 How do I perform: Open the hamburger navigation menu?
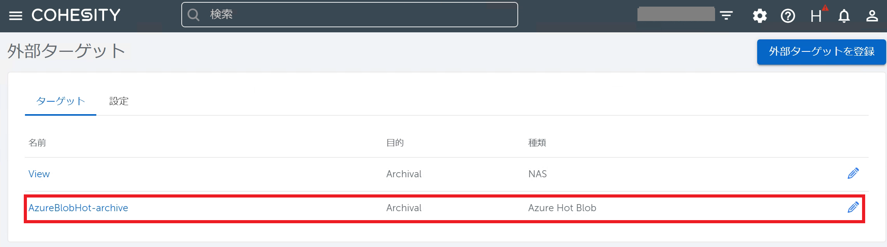point(16,16)
